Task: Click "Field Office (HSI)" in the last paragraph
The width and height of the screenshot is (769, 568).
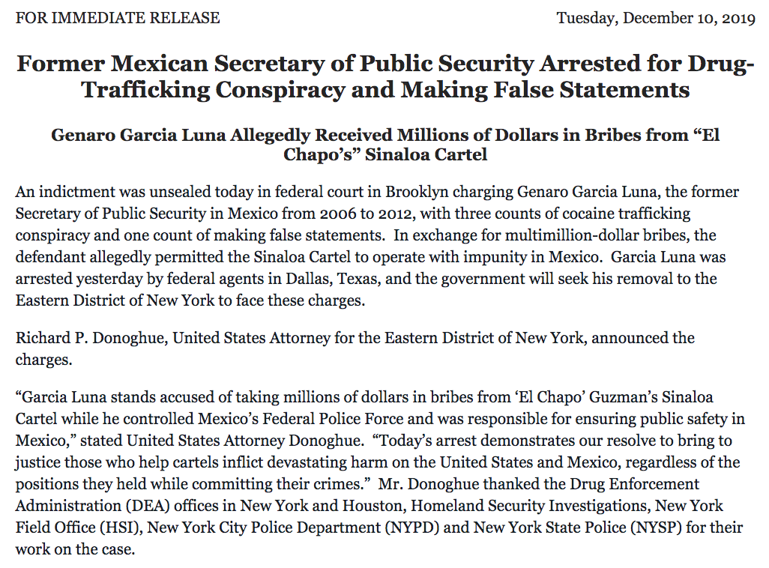Action: (78, 528)
